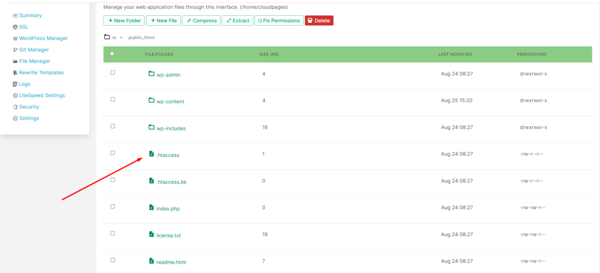Check the .htaccess row checkbox
Screen dimensions: 600x273
(x=112, y=153)
